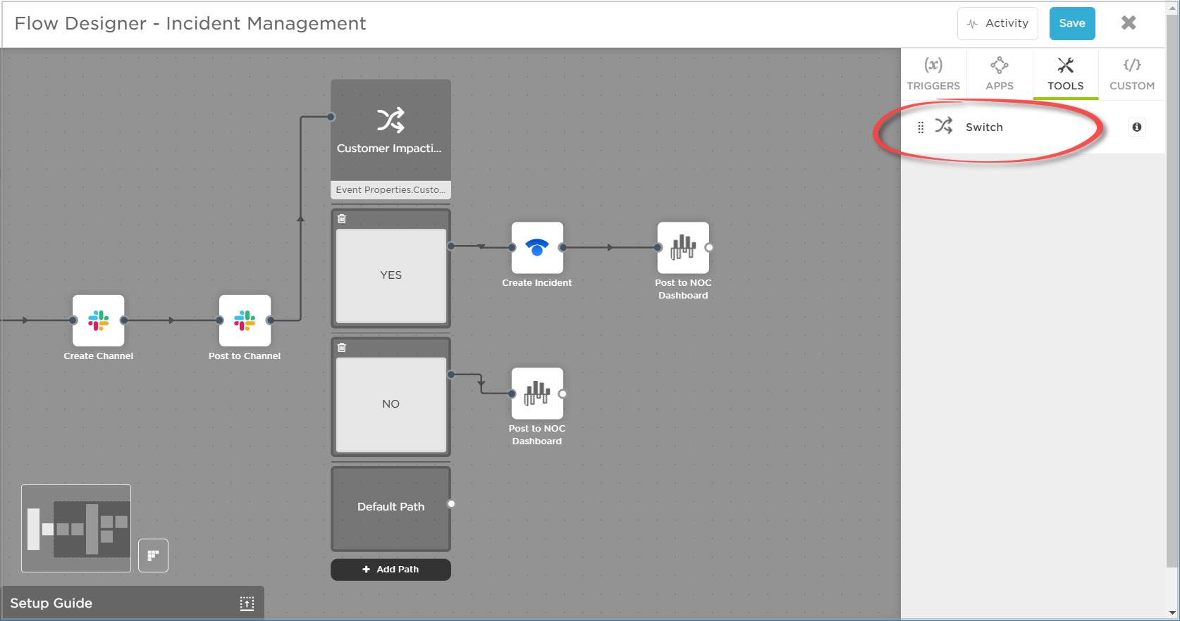The height and width of the screenshot is (621, 1180).
Task: Click the Create Incident output connector
Action: coord(563,248)
